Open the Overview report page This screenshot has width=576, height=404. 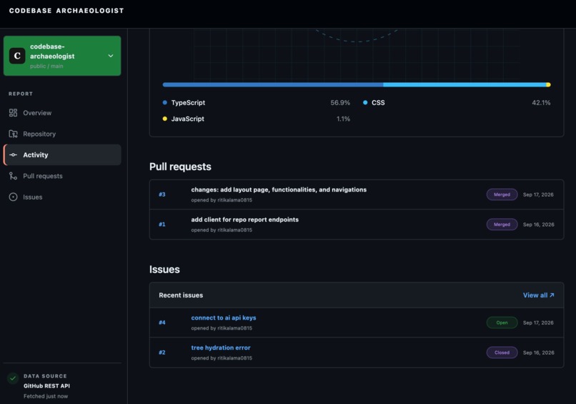[x=62, y=113]
